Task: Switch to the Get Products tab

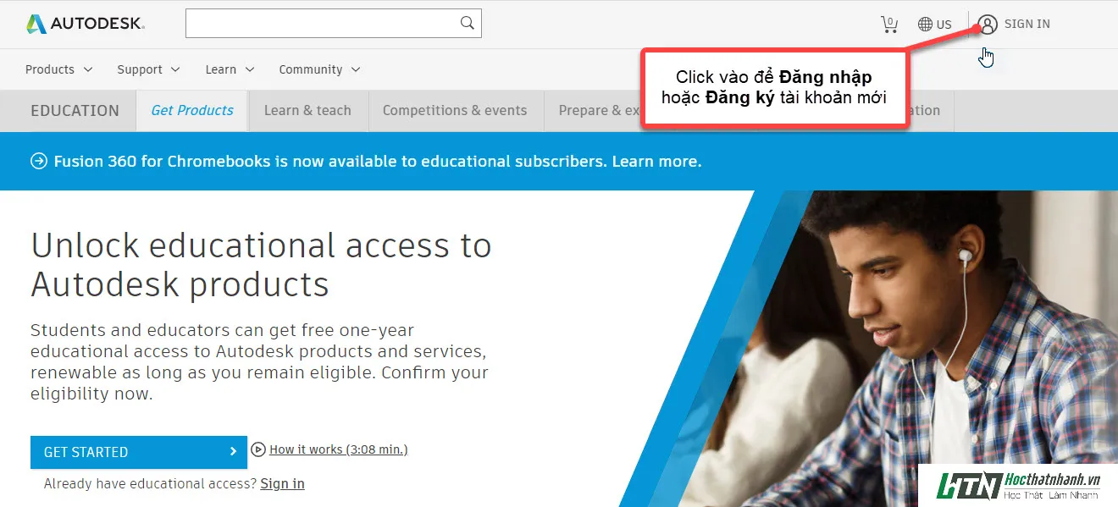Action: point(192,110)
